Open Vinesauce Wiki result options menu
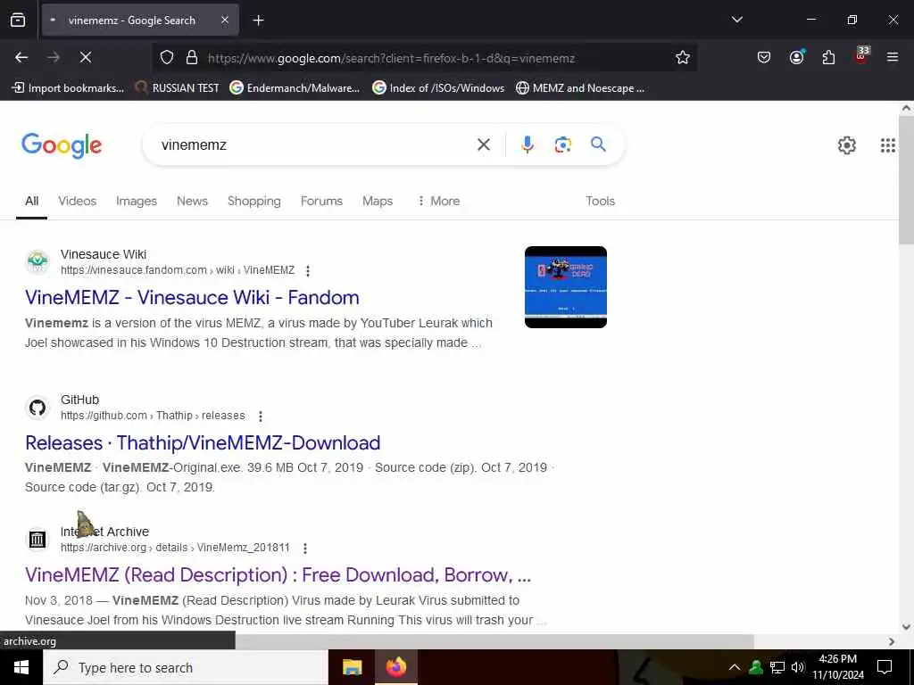This screenshot has width=914, height=685. click(x=308, y=271)
